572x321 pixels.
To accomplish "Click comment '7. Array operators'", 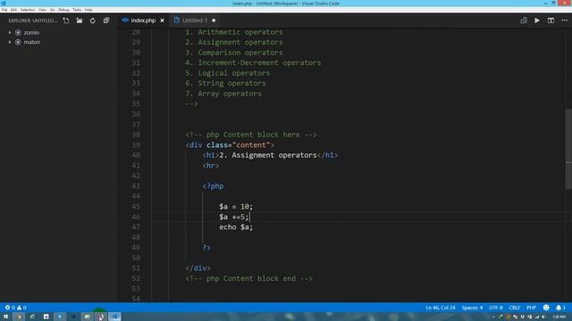I will pyautogui.click(x=223, y=94).
